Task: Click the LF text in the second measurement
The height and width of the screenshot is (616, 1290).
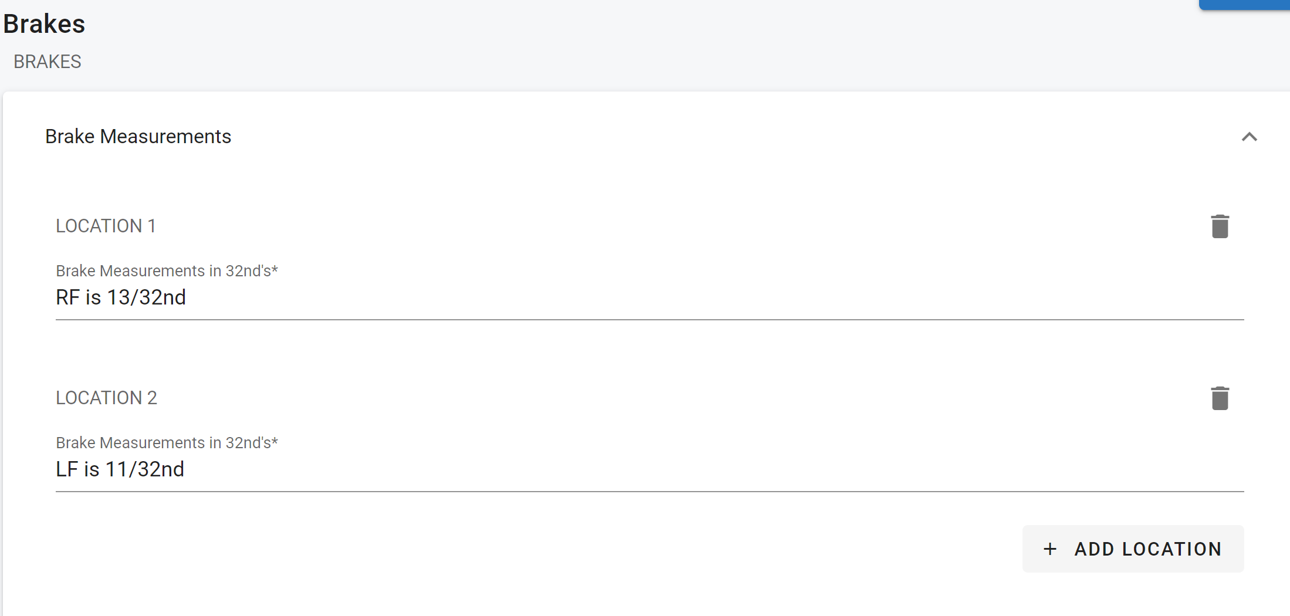Action: point(67,469)
